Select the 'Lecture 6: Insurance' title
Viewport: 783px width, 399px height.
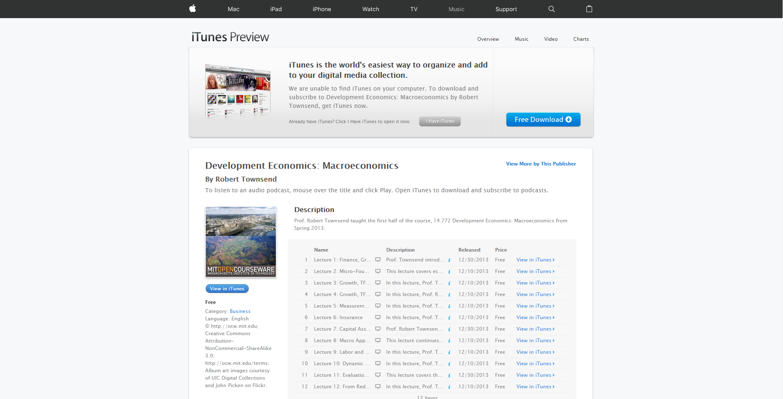coord(338,317)
